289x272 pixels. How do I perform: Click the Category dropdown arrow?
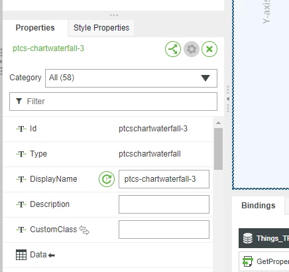coord(205,78)
